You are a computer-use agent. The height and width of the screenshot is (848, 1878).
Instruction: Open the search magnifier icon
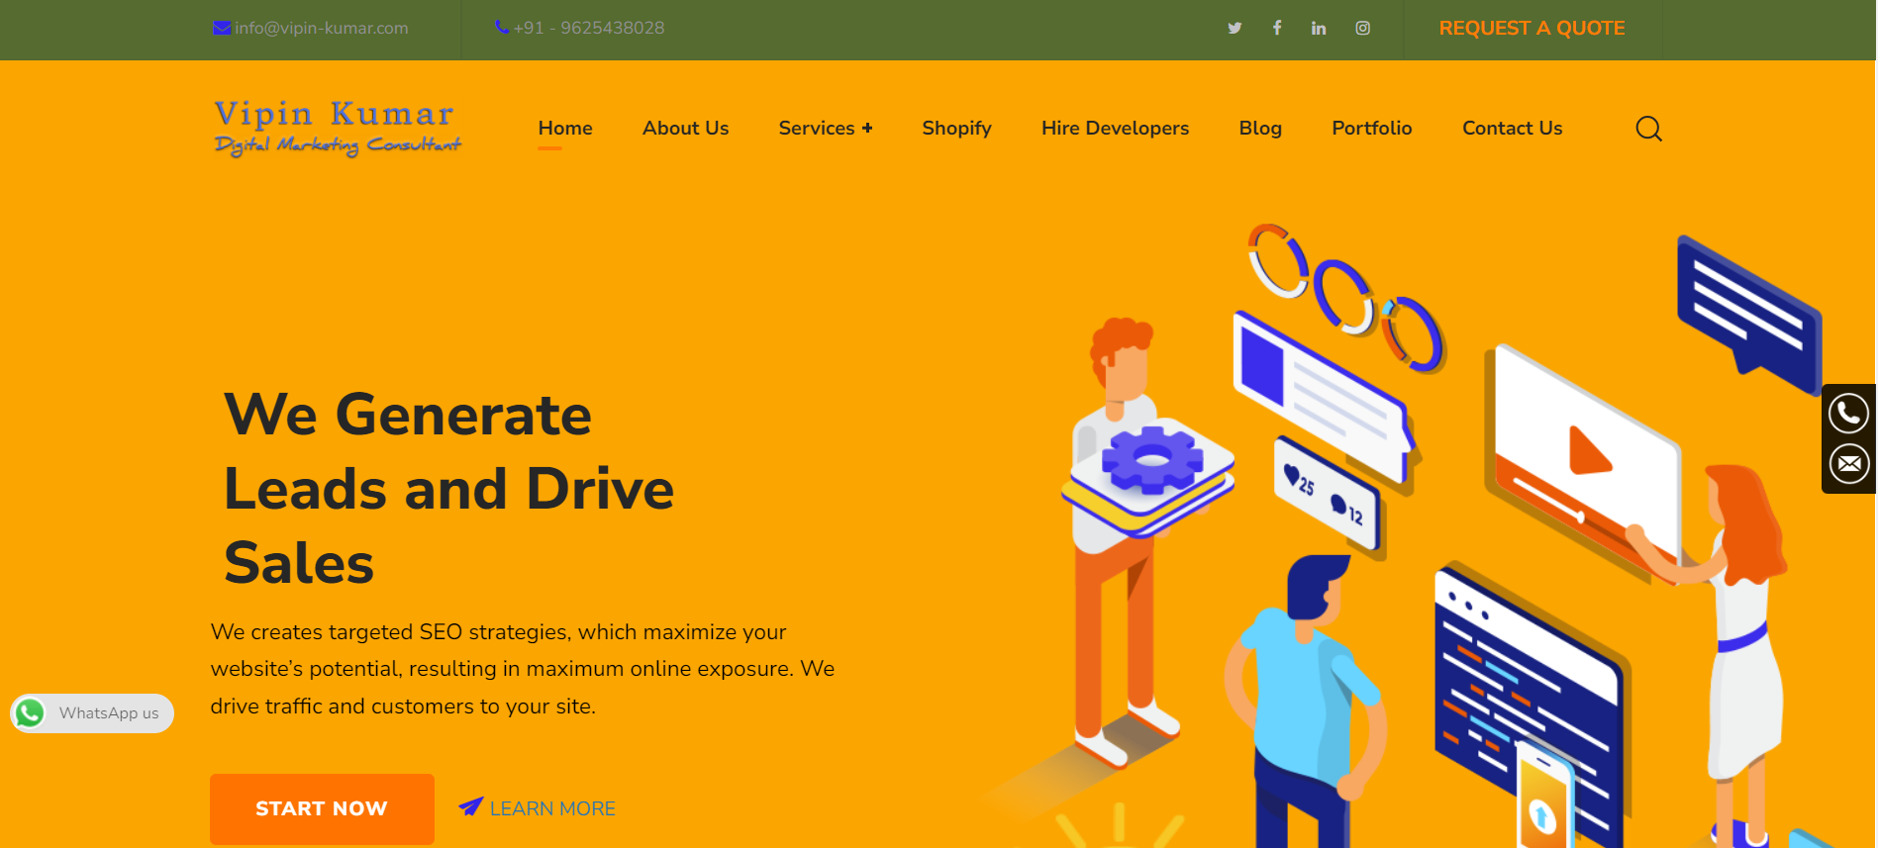point(1648,129)
